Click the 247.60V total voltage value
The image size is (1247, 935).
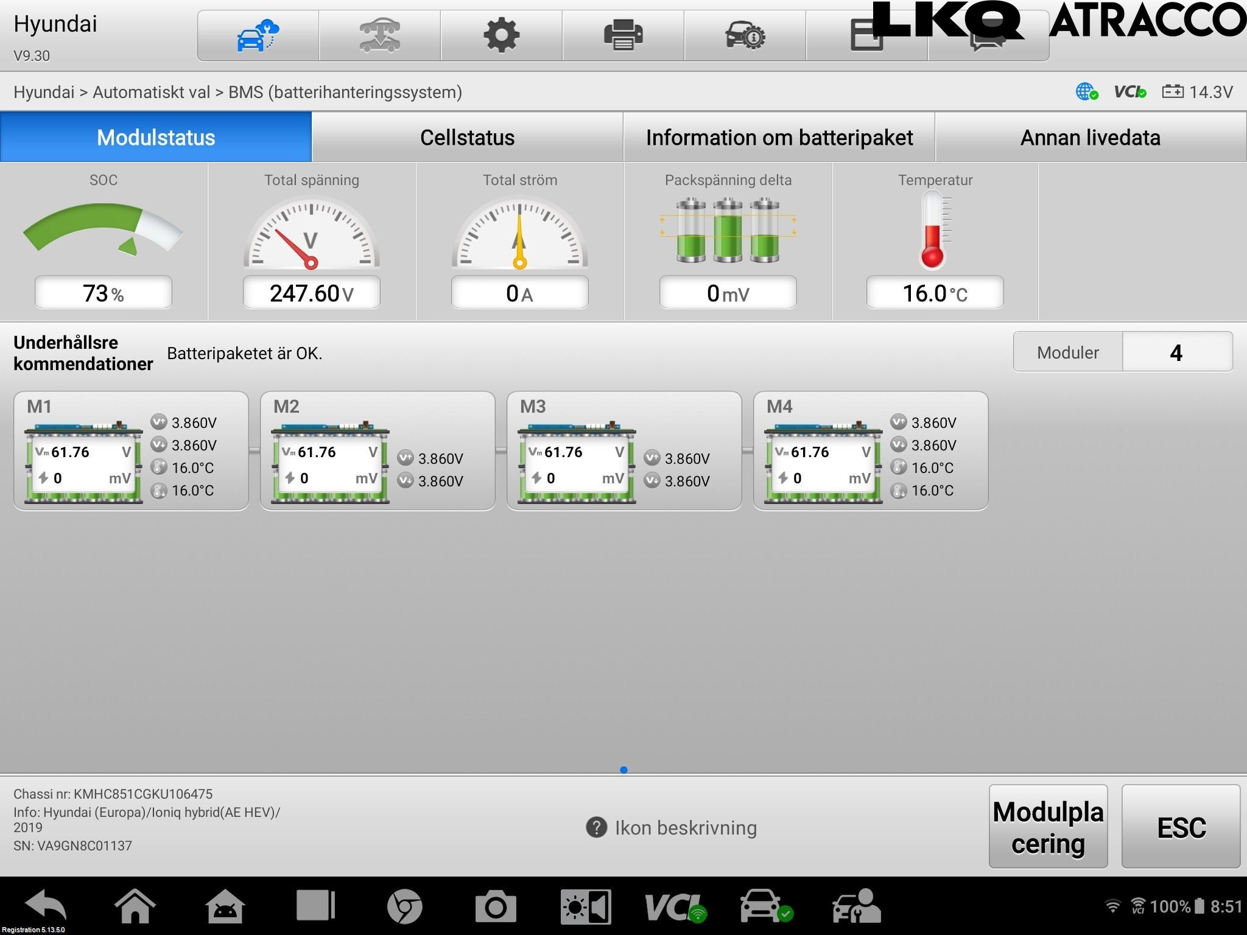click(x=312, y=293)
